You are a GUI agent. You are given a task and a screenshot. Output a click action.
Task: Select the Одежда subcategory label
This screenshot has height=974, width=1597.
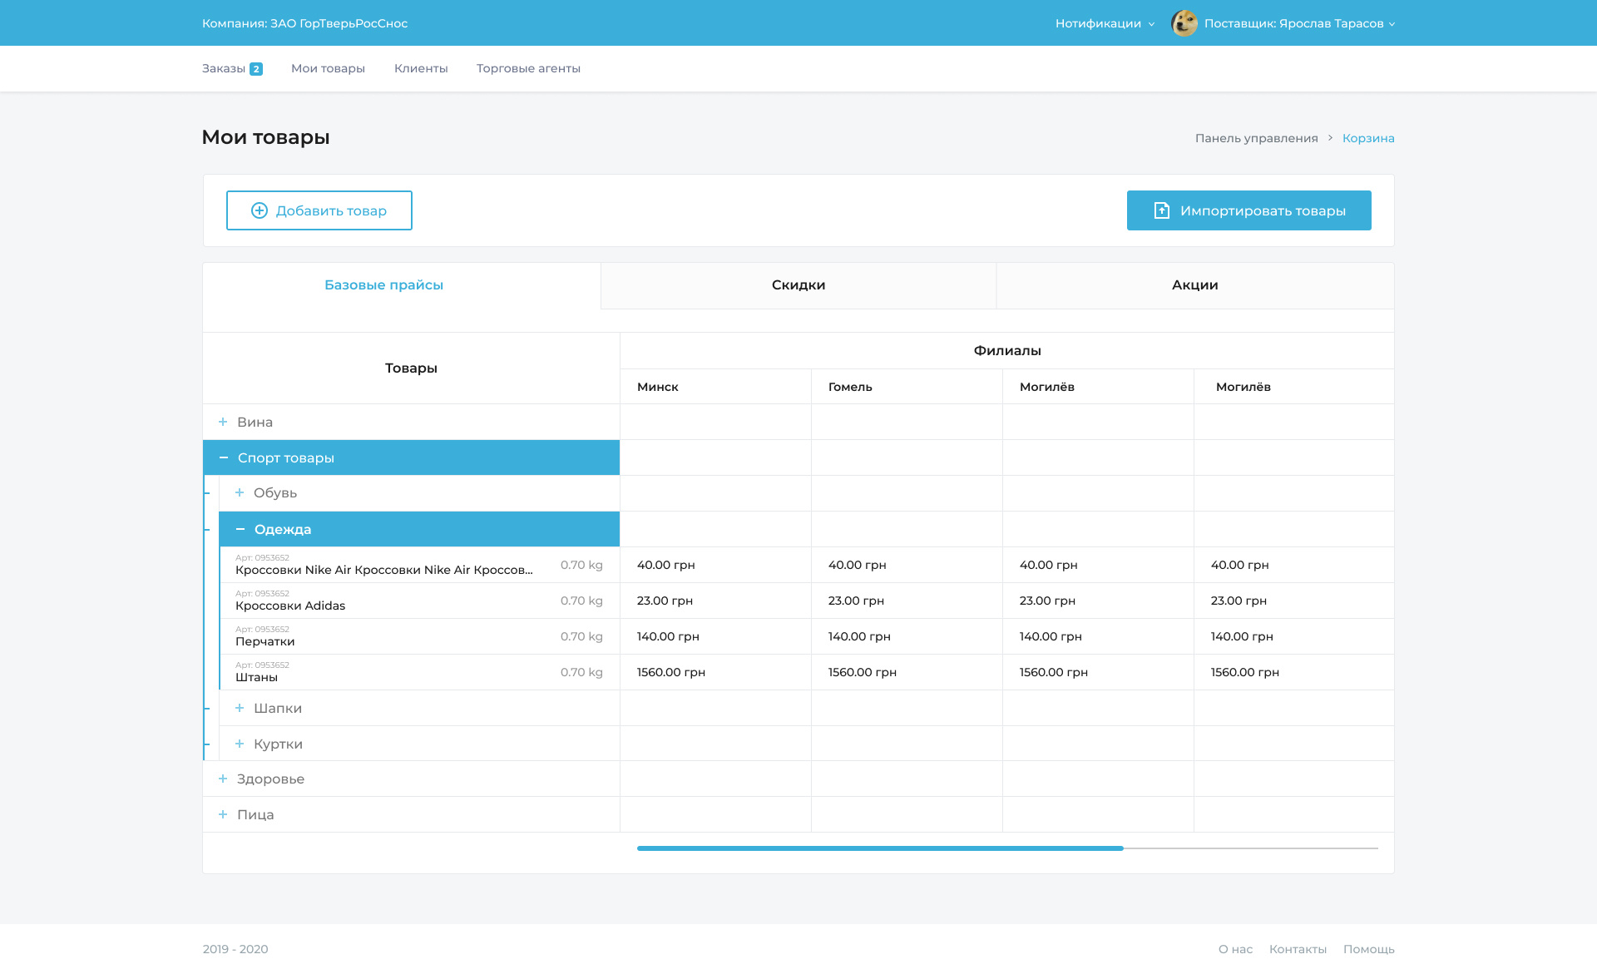point(283,529)
